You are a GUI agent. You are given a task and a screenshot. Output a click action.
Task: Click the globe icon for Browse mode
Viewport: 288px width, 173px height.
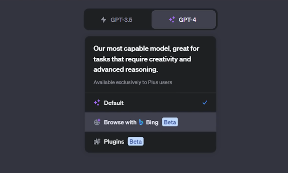coord(97,122)
